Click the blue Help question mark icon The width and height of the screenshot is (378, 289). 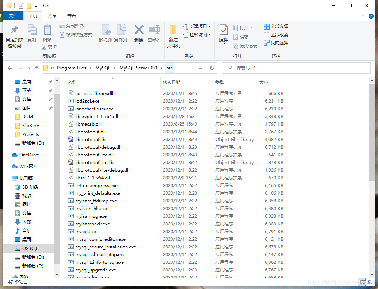371,16
